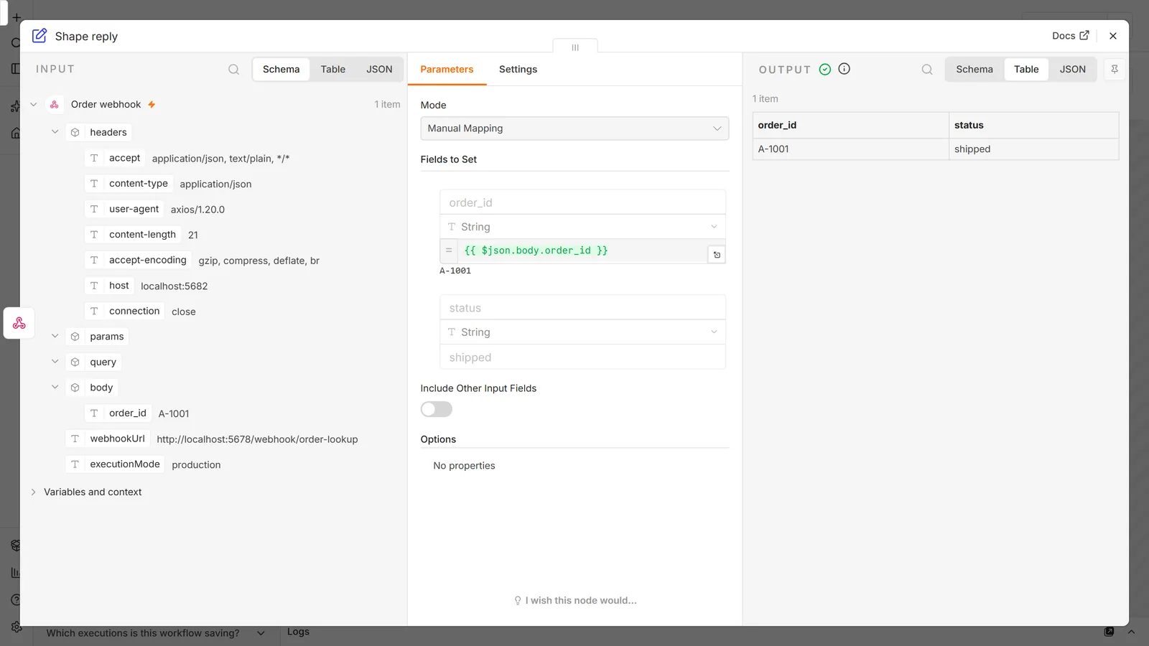The width and height of the screenshot is (1149, 646).
Task: Click the lightbulb feedback icon
Action: (518, 601)
